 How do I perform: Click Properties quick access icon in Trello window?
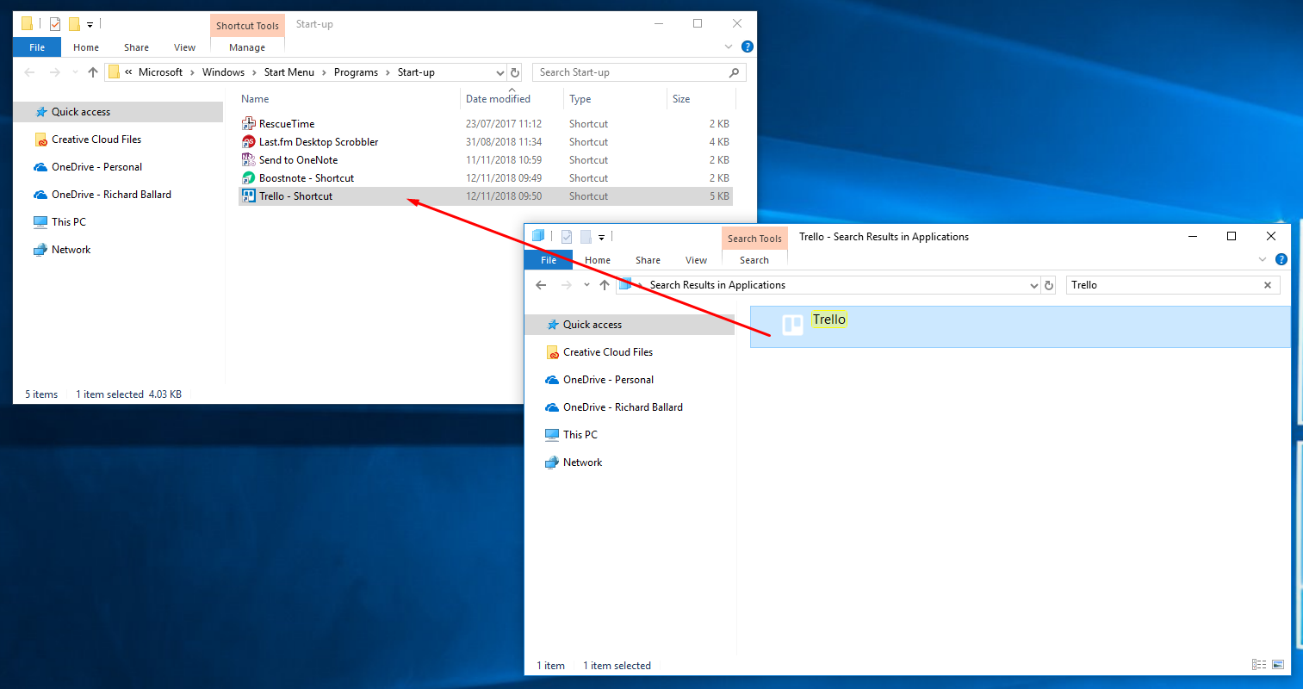pyautogui.click(x=567, y=237)
